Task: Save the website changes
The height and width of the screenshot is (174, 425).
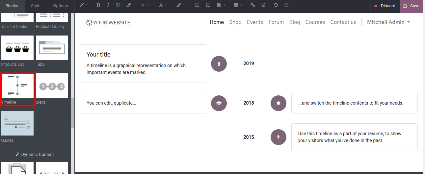Action: (x=411, y=6)
